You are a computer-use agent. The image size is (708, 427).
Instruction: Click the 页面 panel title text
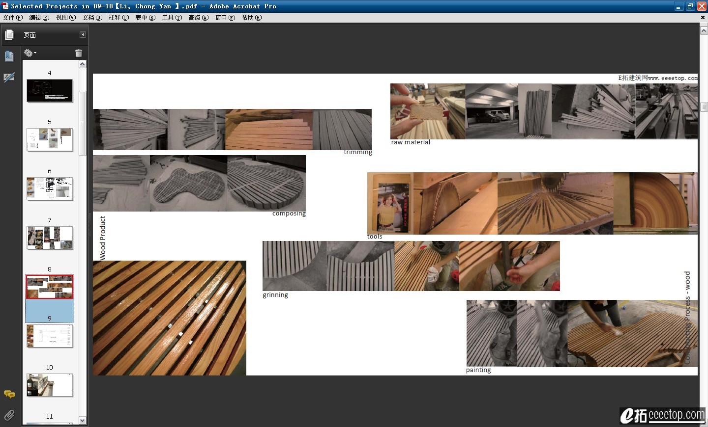(29, 35)
